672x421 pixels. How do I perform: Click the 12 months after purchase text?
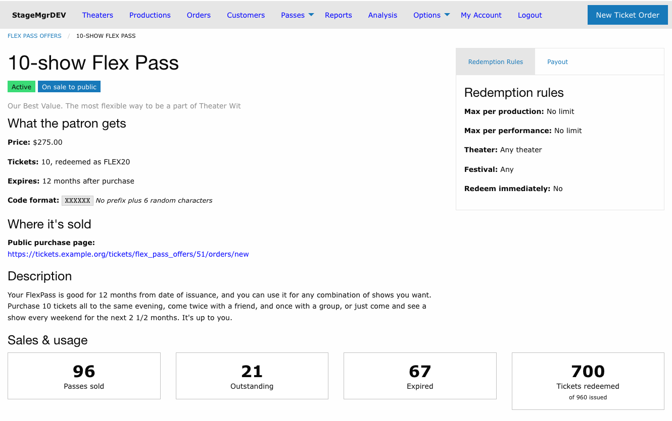(88, 181)
